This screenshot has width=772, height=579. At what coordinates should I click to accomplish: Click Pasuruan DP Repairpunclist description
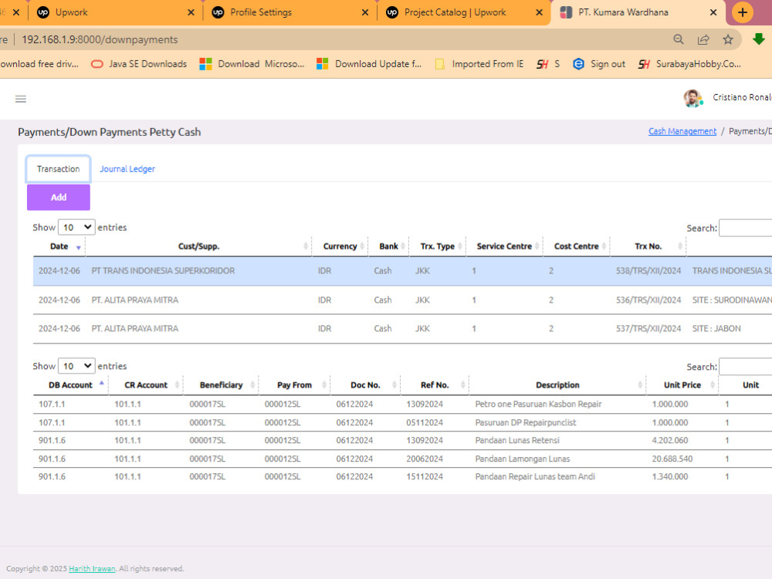click(x=525, y=422)
